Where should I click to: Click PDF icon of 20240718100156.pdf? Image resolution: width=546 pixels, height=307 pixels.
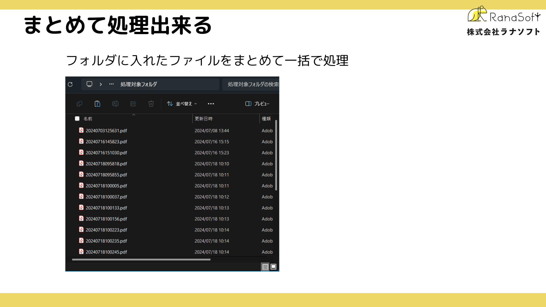pyautogui.click(x=81, y=219)
